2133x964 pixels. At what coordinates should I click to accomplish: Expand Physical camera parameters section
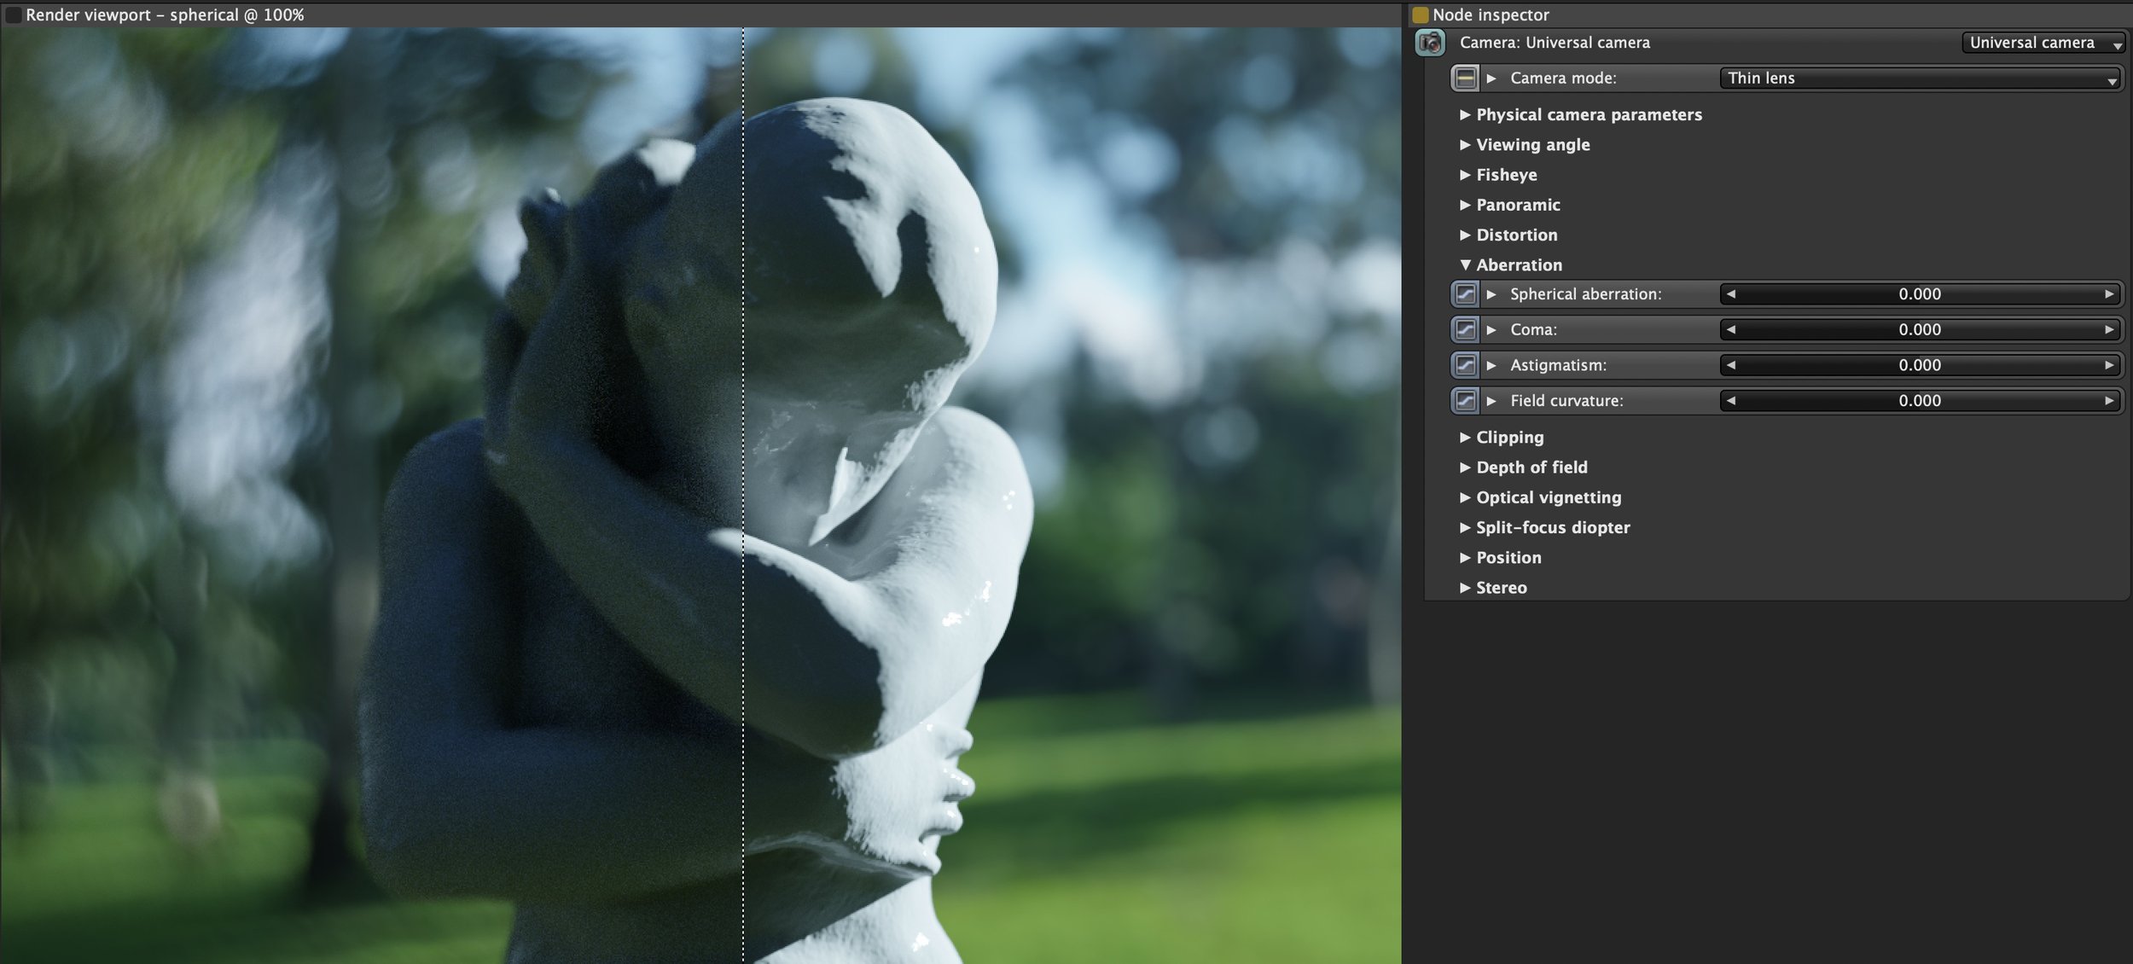(1465, 114)
